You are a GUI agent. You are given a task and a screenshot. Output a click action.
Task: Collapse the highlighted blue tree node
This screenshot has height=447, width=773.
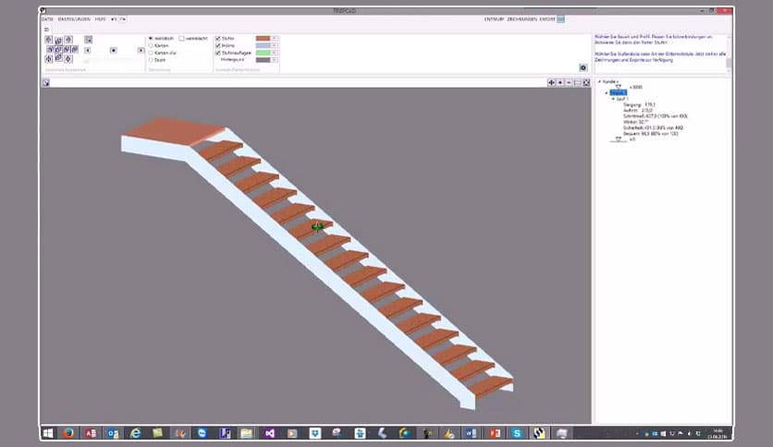[x=607, y=92]
